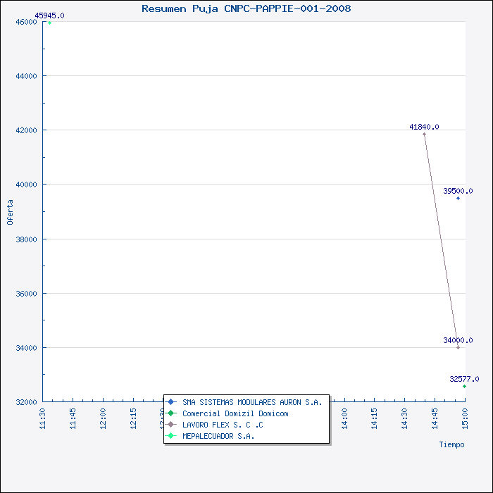Click gray legend marker beside LAVORO FLEX
This screenshot has height=493, width=493.
click(x=171, y=425)
